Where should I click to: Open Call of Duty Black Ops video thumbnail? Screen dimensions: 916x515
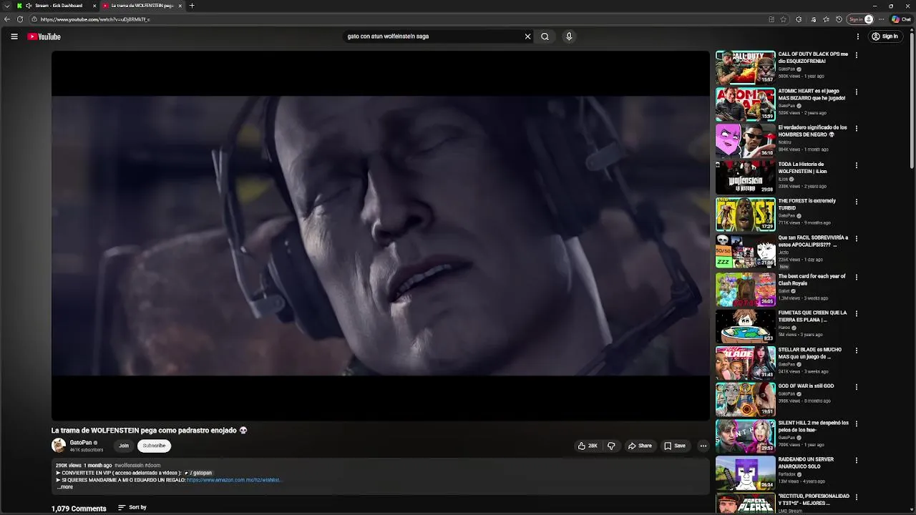click(x=746, y=67)
